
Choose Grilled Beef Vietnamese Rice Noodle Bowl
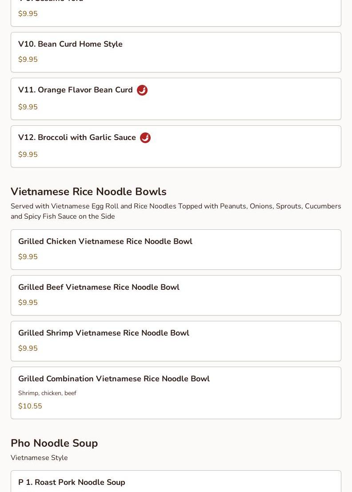[x=176, y=295]
